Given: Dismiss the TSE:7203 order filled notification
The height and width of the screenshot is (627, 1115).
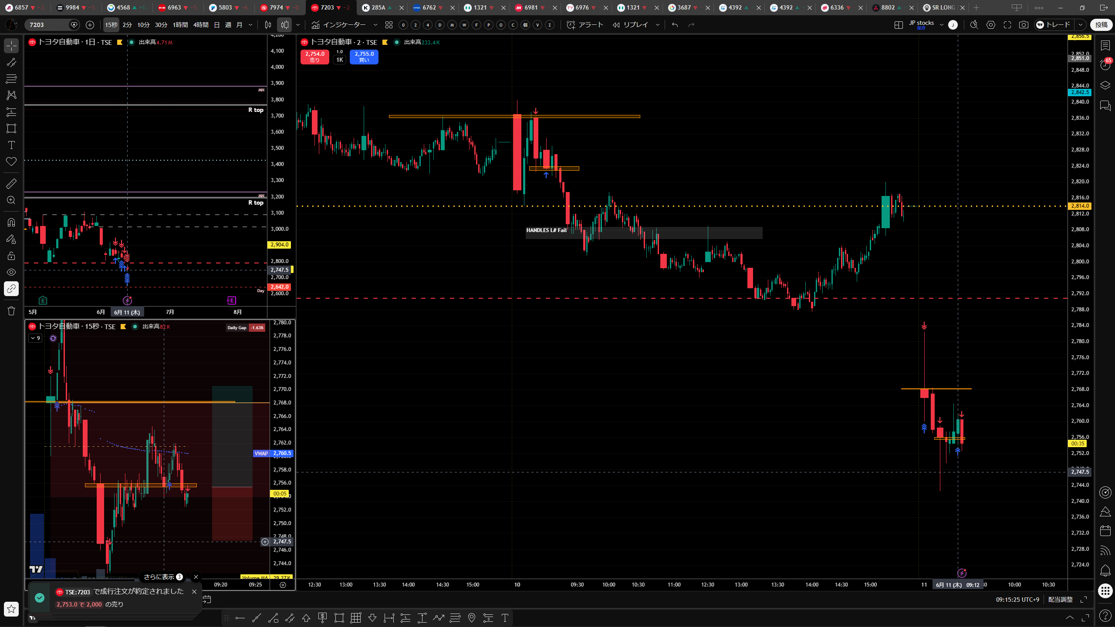Looking at the screenshot, I should tap(194, 592).
